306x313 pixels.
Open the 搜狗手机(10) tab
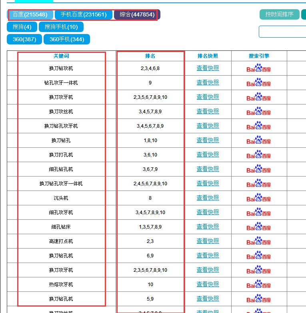click(x=61, y=27)
